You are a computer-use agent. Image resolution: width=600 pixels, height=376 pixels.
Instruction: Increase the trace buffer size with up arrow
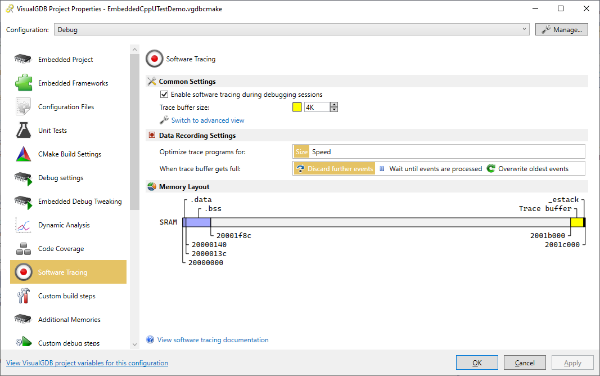(334, 105)
